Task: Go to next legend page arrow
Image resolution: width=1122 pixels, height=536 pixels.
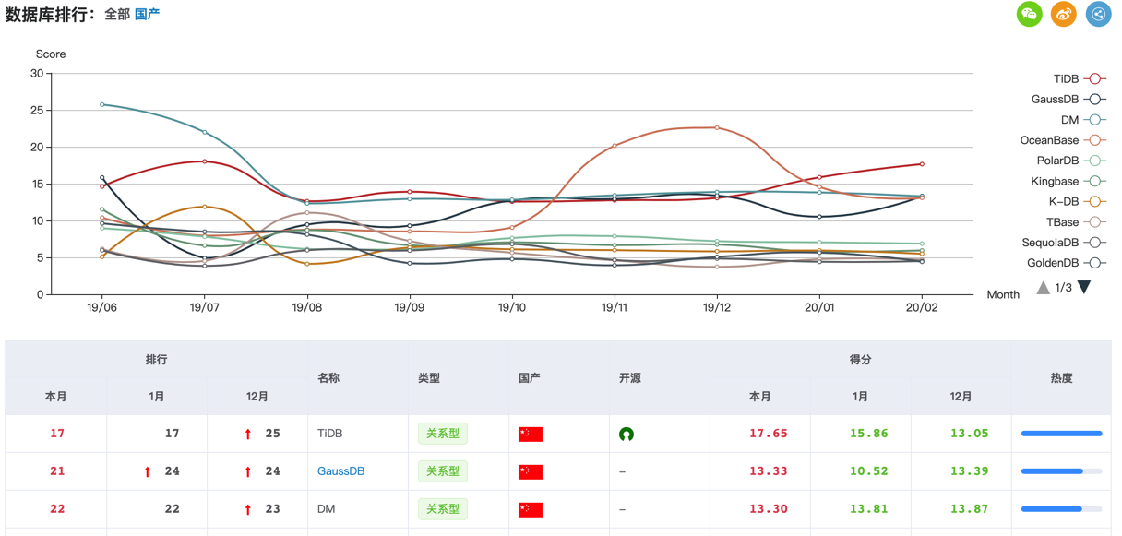Action: click(1085, 287)
